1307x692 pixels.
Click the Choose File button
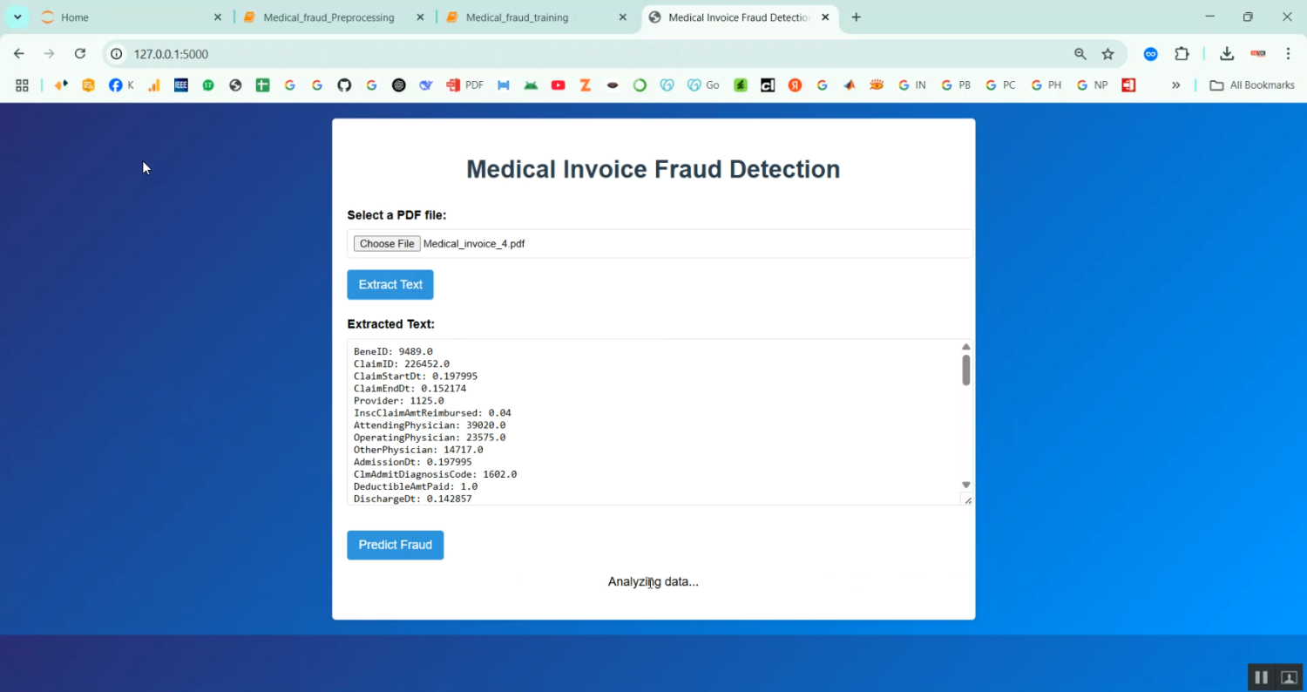tap(387, 244)
